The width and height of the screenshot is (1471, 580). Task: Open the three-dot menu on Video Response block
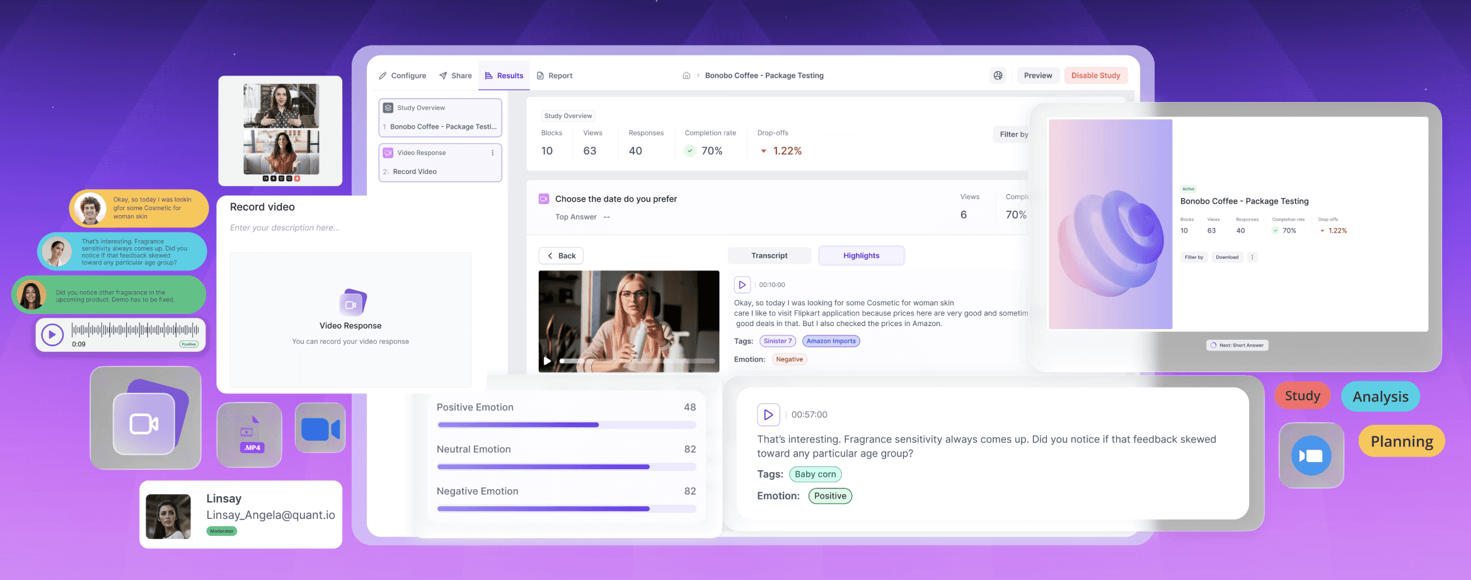click(493, 153)
